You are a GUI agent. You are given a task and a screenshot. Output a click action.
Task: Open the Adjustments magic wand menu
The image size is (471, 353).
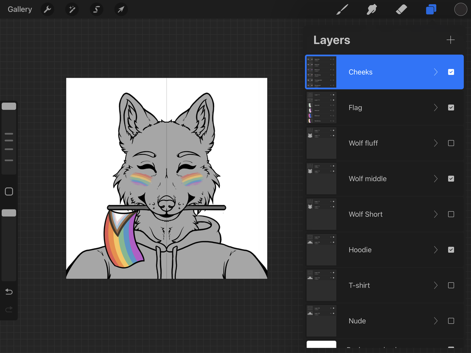tap(72, 9)
